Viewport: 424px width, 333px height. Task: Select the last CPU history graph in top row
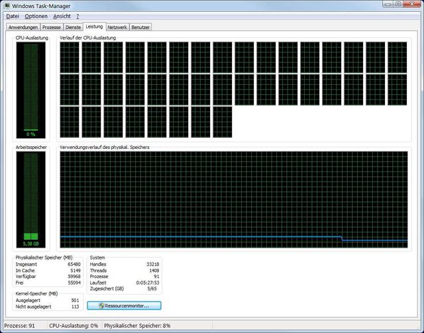point(397,57)
